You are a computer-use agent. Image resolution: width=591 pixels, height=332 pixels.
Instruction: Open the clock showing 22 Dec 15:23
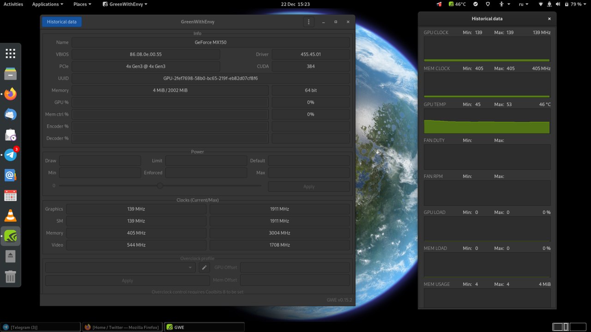(295, 4)
